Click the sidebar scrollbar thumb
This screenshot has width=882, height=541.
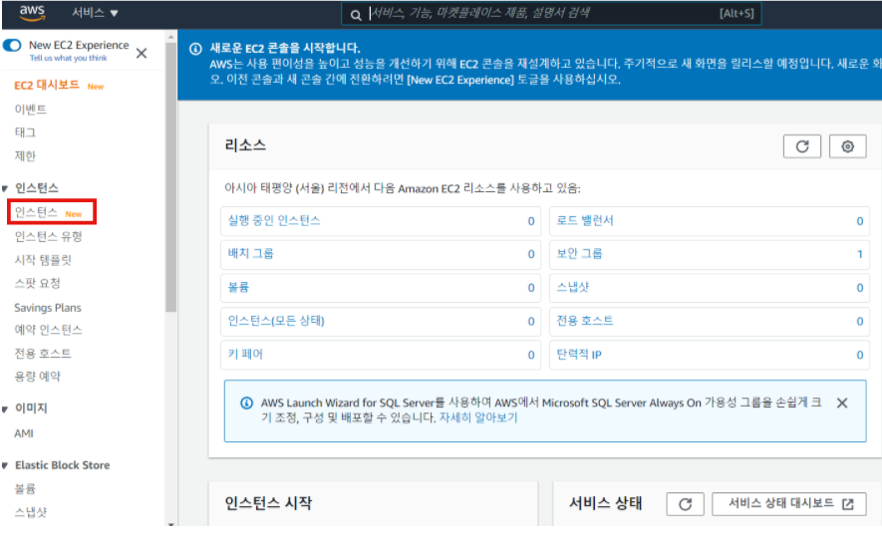171,176
